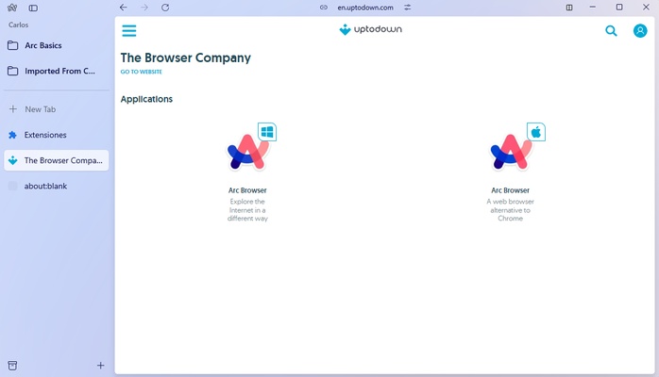Viewport: 659px width, 377px height.
Task: Click the Extensiones puzzle piece icon
Action: 12,135
